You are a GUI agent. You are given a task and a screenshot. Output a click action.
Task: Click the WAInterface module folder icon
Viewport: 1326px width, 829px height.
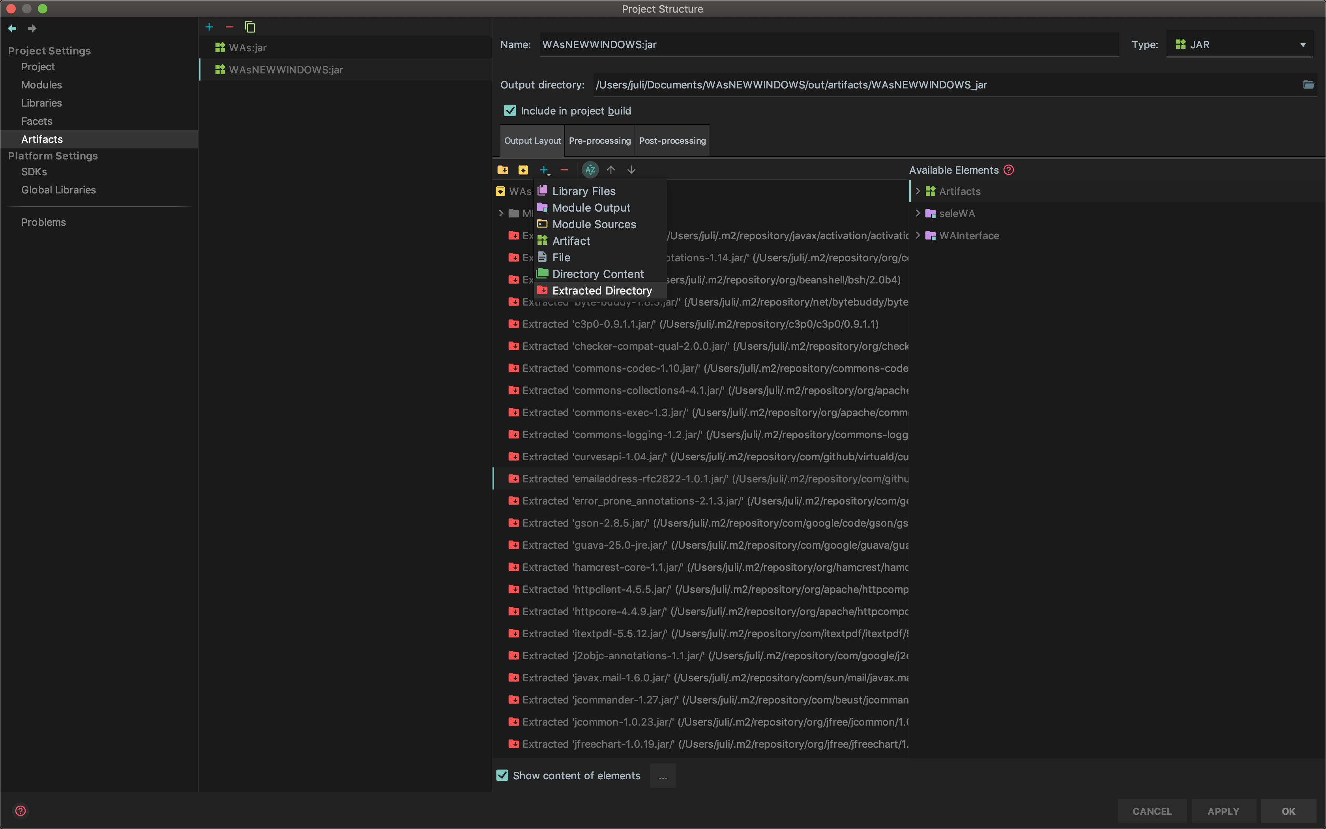(931, 236)
